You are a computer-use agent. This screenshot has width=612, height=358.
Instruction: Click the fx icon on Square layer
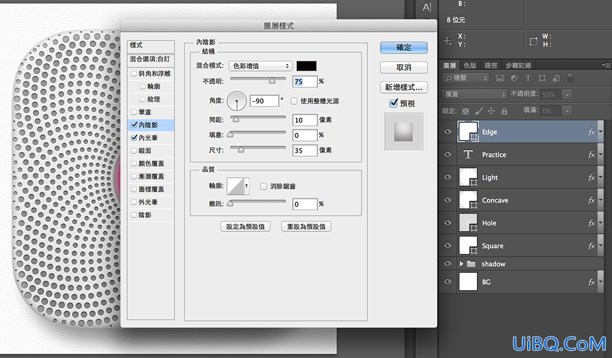(x=592, y=246)
